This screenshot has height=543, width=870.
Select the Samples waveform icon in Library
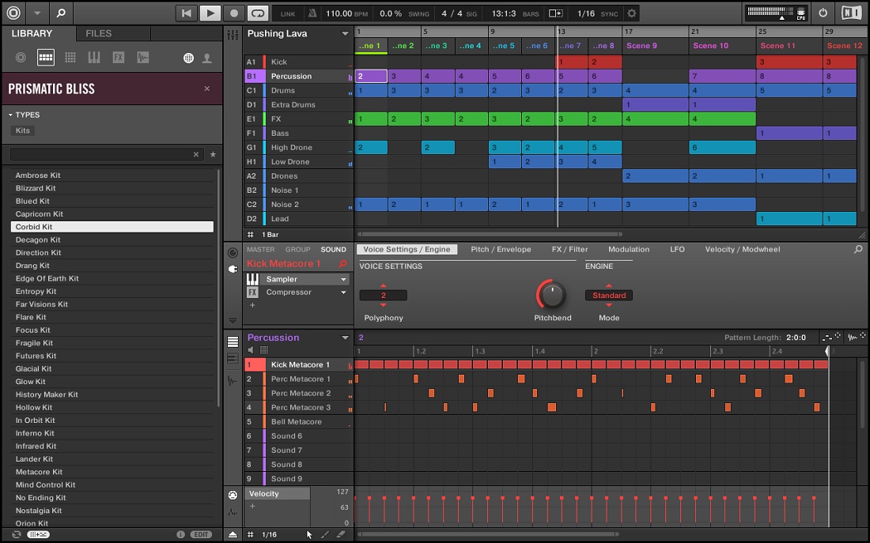coord(142,58)
